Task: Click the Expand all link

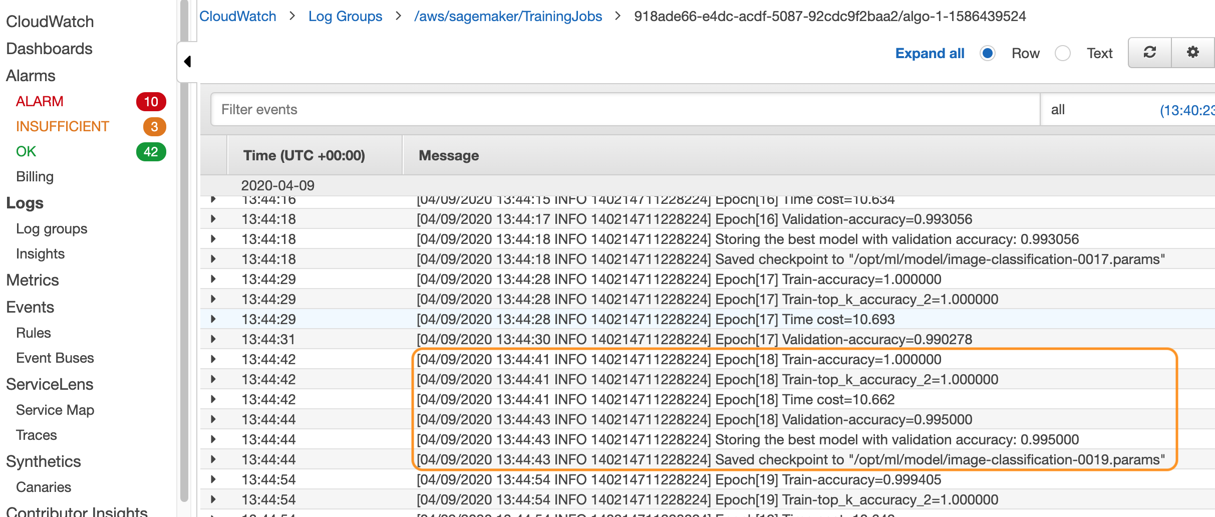Action: click(930, 53)
